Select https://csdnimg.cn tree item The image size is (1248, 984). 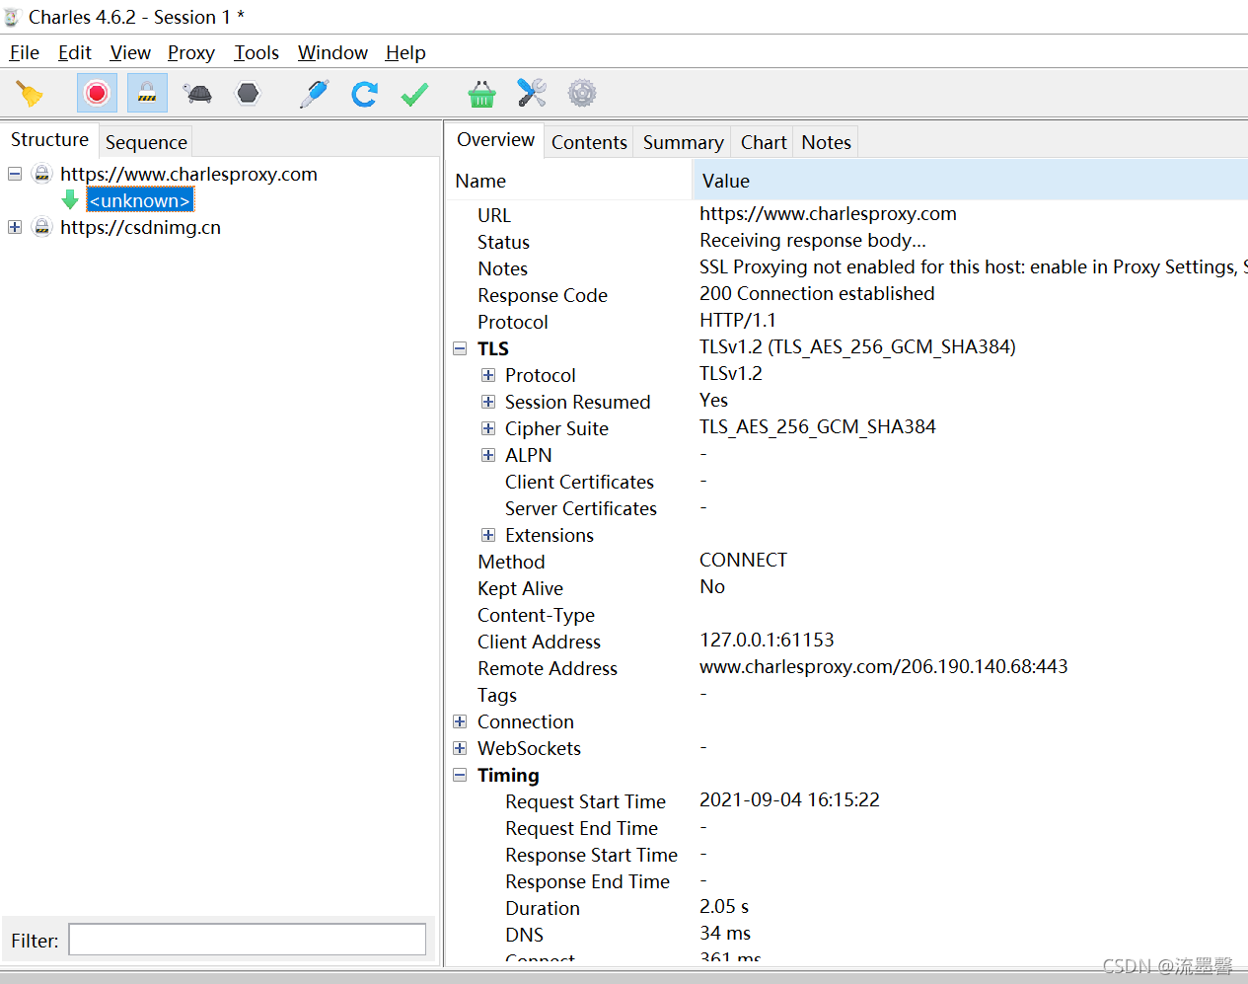coord(140,227)
